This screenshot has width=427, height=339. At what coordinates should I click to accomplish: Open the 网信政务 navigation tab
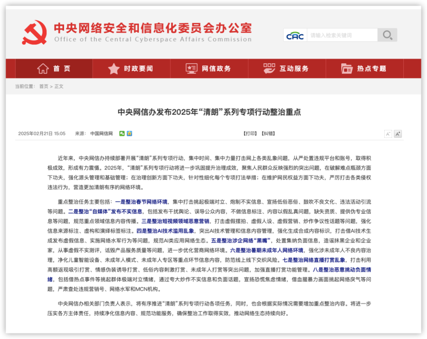click(x=216, y=69)
